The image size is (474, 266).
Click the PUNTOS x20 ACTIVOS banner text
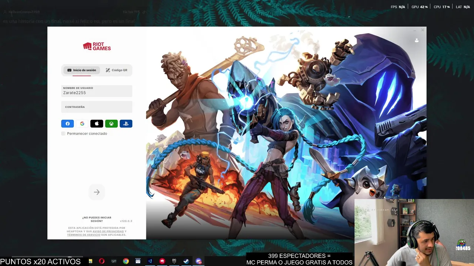pyautogui.click(x=40, y=262)
